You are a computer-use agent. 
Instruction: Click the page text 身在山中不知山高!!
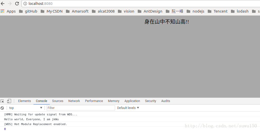pyautogui.click(x=167, y=22)
